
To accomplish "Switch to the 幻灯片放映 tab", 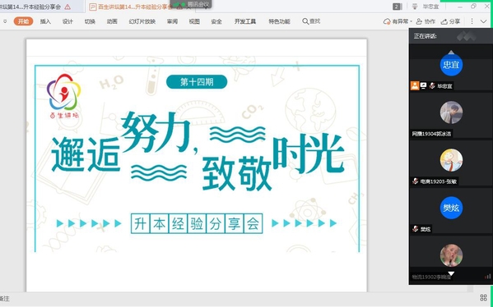I will click(142, 21).
